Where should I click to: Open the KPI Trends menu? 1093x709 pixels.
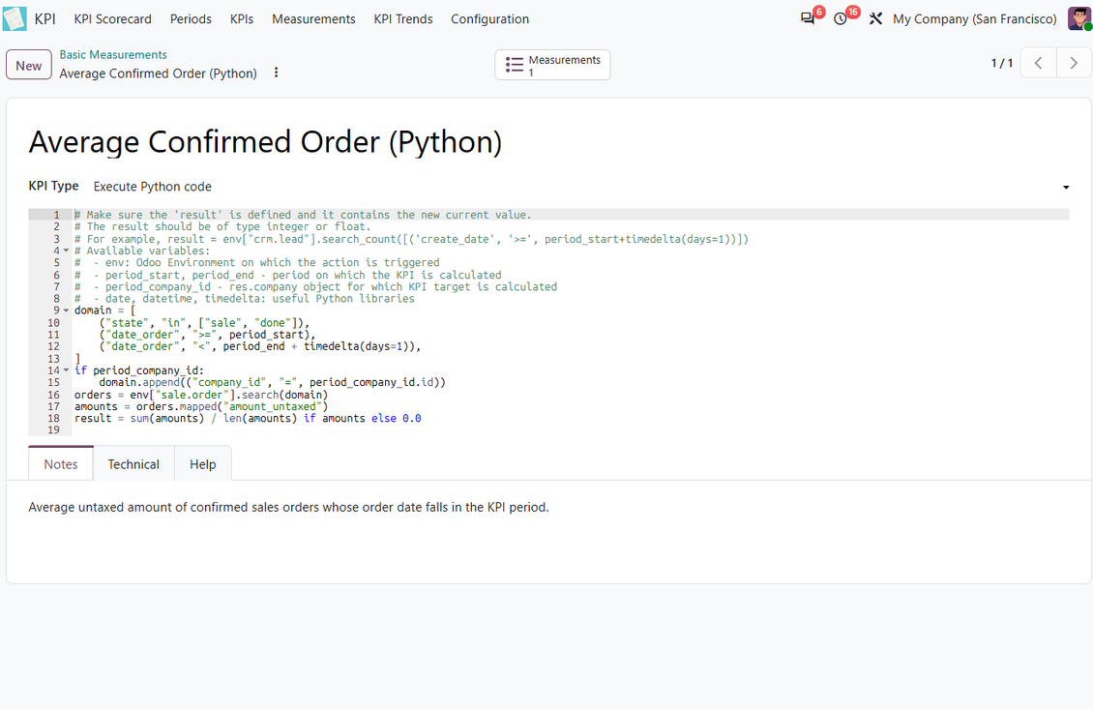coord(403,18)
